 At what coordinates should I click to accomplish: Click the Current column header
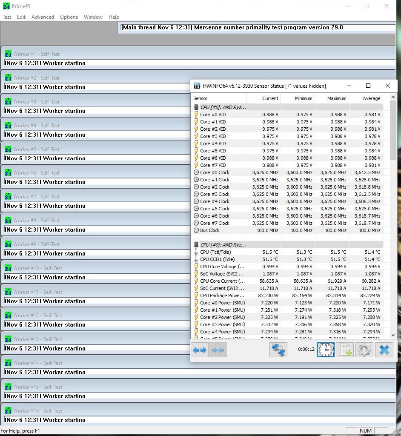pyautogui.click(x=264, y=98)
